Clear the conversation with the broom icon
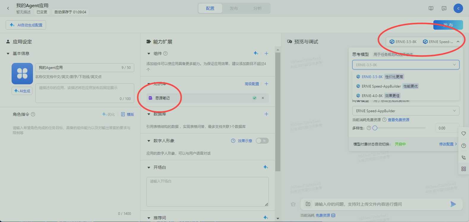 (293, 204)
